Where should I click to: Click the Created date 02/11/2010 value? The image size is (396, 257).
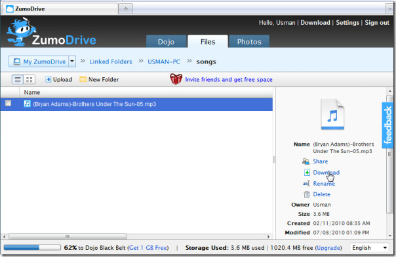point(342,223)
